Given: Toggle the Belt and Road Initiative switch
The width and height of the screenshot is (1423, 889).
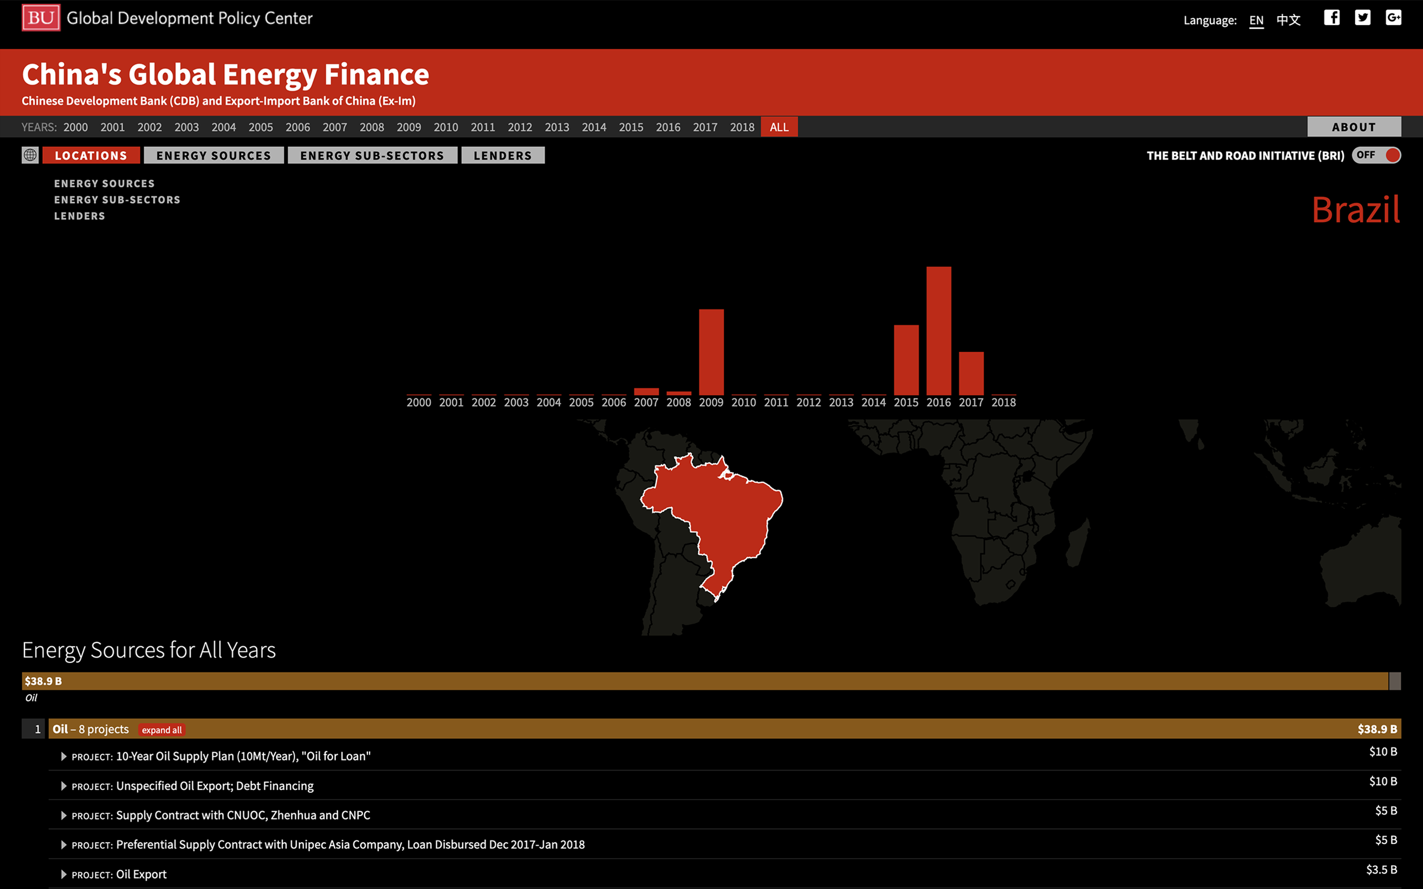Looking at the screenshot, I should tap(1376, 155).
